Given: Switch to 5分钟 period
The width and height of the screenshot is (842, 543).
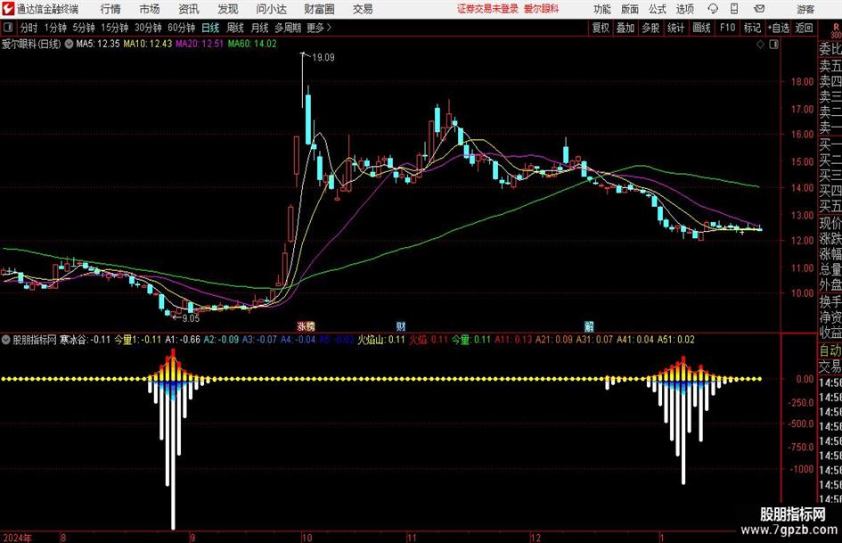Looking at the screenshot, I should pyautogui.click(x=84, y=28).
